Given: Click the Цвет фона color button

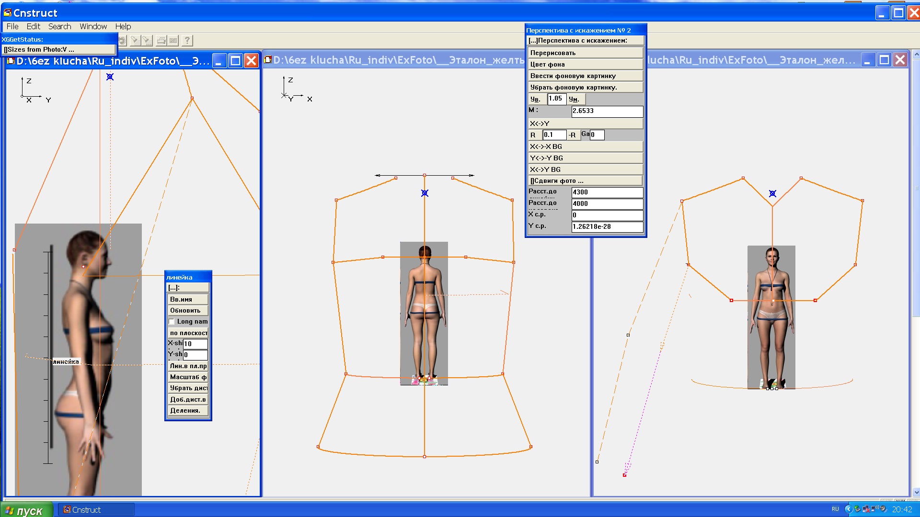Looking at the screenshot, I should (x=585, y=64).
